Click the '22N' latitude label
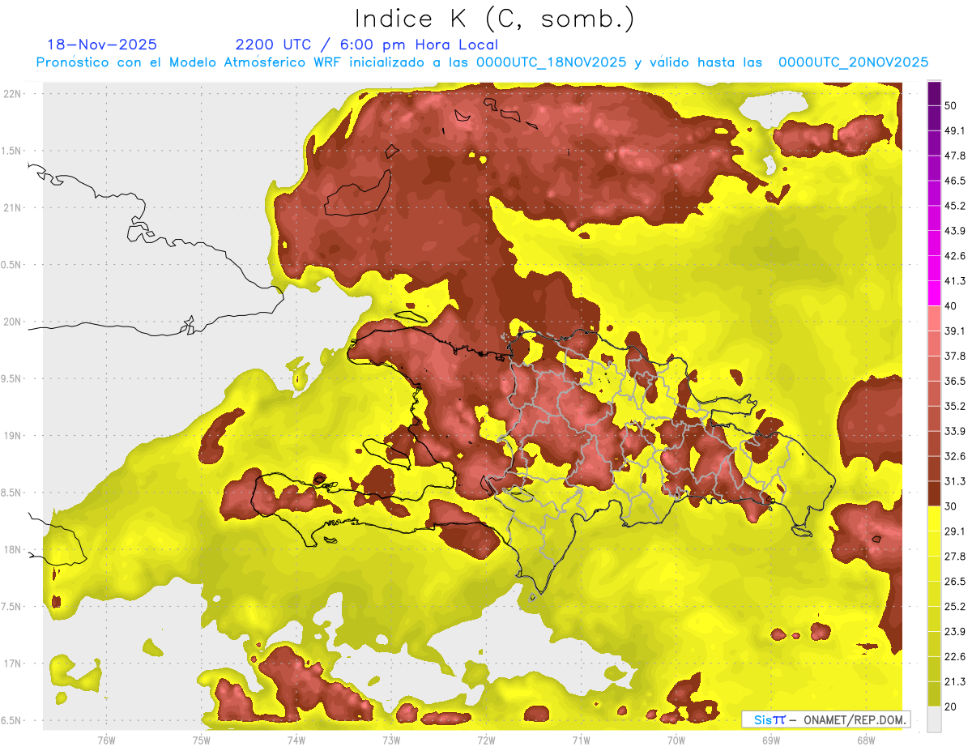This screenshot has width=972, height=751. coord(12,93)
